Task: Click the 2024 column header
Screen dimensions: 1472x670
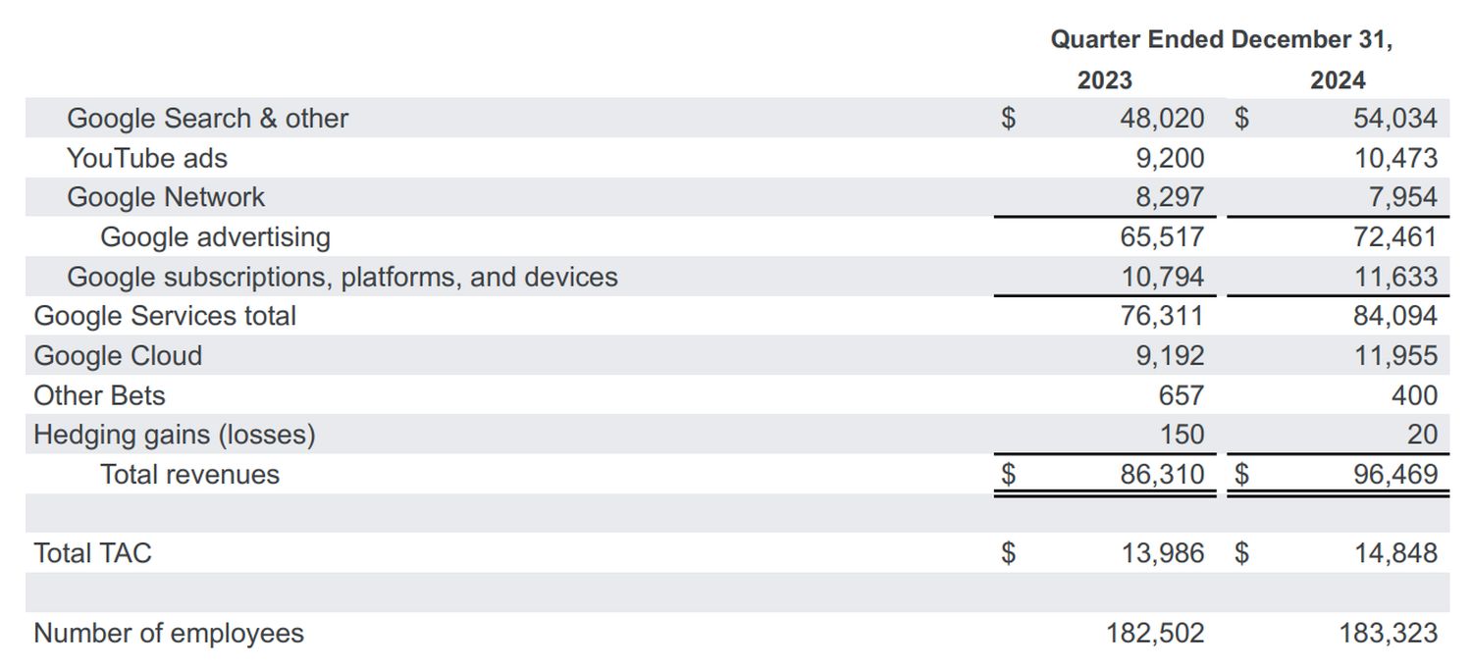Action: pos(1337,80)
